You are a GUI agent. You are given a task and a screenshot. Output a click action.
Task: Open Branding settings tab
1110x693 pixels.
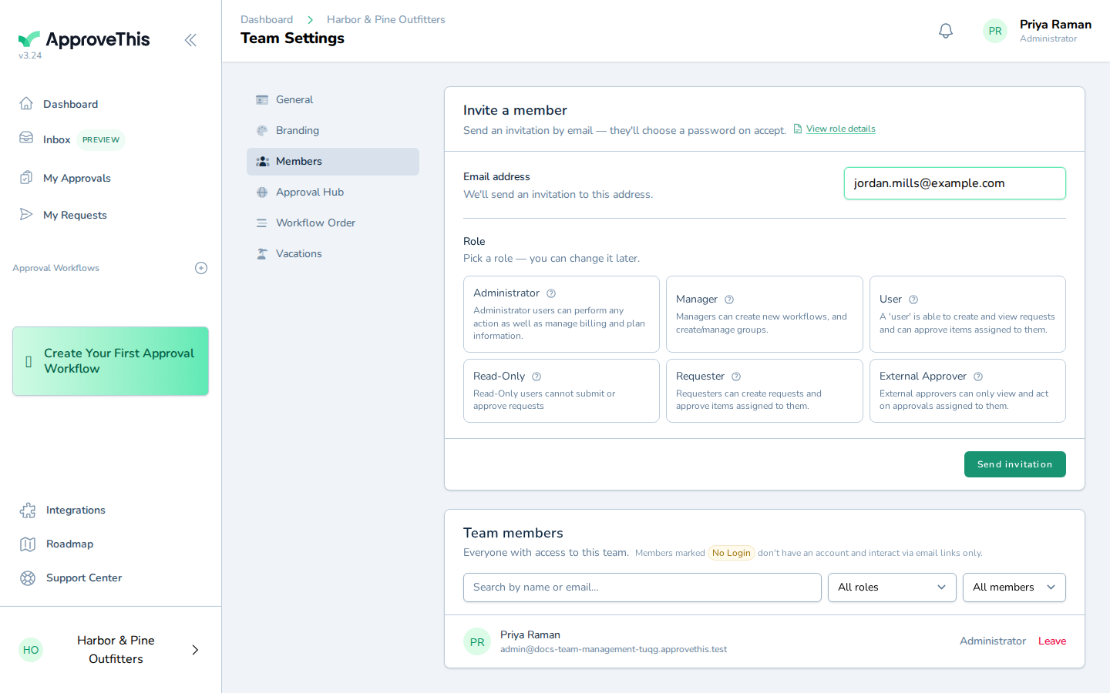coord(333,130)
